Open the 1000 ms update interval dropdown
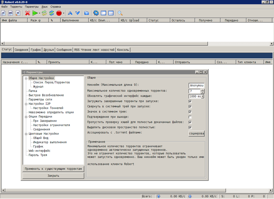This screenshot has height=199, width=274. (202, 96)
